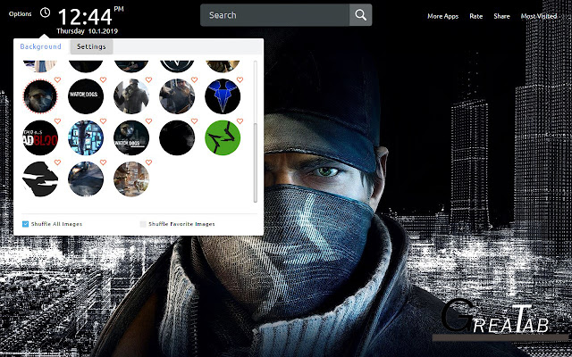Select the Bad Blood red text thumbnail
The image size is (572, 357).
[x=40, y=137]
